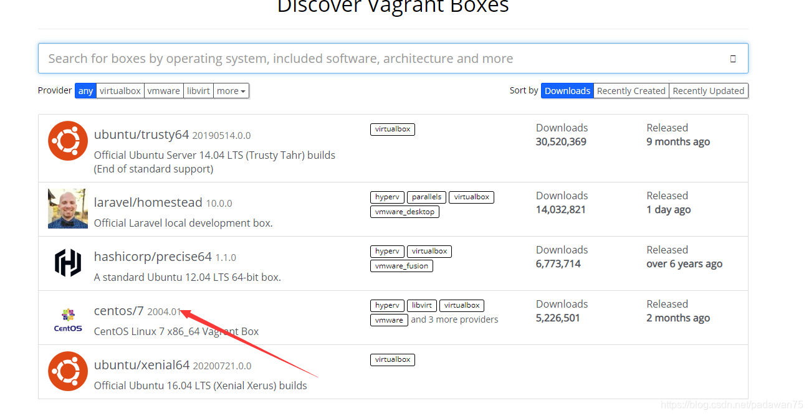Screen dimensions: 809x416
Task: Focus the box search input field
Action: coord(393,59)
